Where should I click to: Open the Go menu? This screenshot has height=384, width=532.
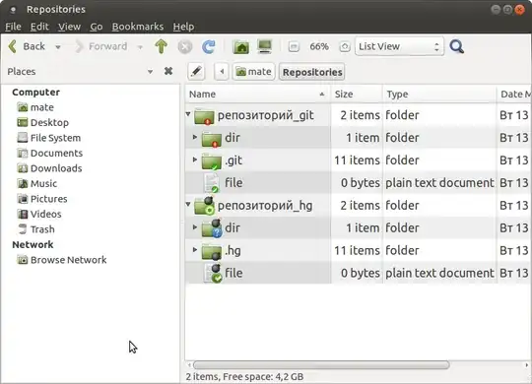click(97, 27)
